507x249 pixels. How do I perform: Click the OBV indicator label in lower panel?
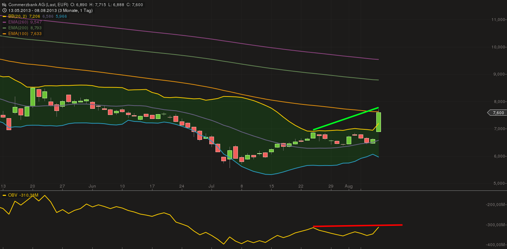click(x=12, y=195)
